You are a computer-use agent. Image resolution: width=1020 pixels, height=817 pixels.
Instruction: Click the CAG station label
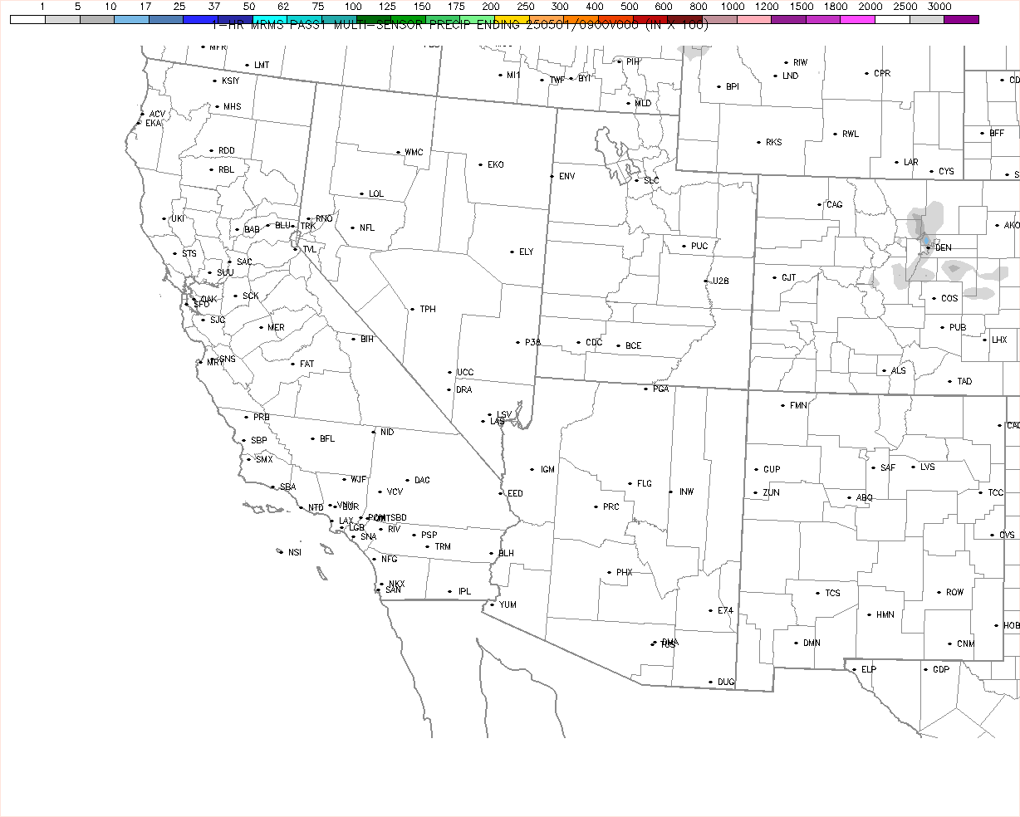coord(835,205)
